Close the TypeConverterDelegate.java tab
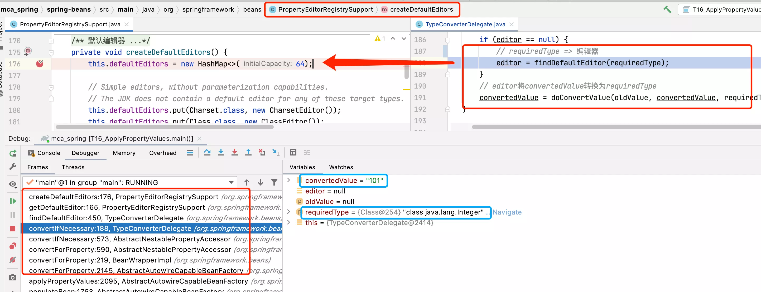The height and width of the screenshot is (292, 761). (x=512, y=24)
